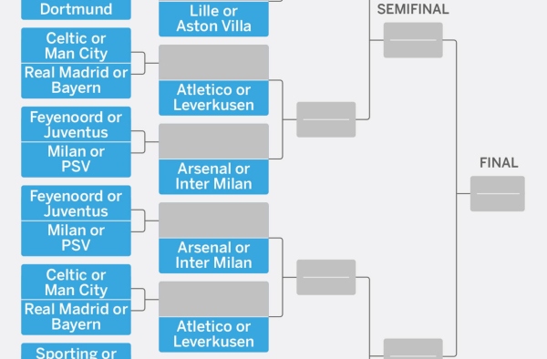Choose Celtic or Man City box below Dortmund

[76, 46]
